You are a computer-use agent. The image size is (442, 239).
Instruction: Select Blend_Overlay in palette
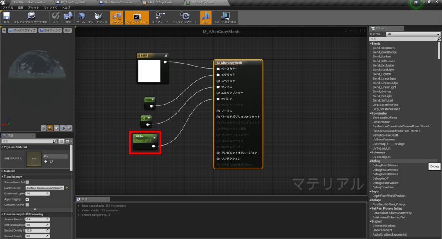click(x=382, y=92)
